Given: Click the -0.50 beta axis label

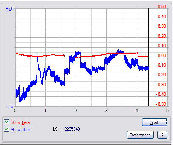Looking at the screenshot, I should 161,104.
